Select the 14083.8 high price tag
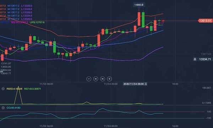 pos(139,5)
